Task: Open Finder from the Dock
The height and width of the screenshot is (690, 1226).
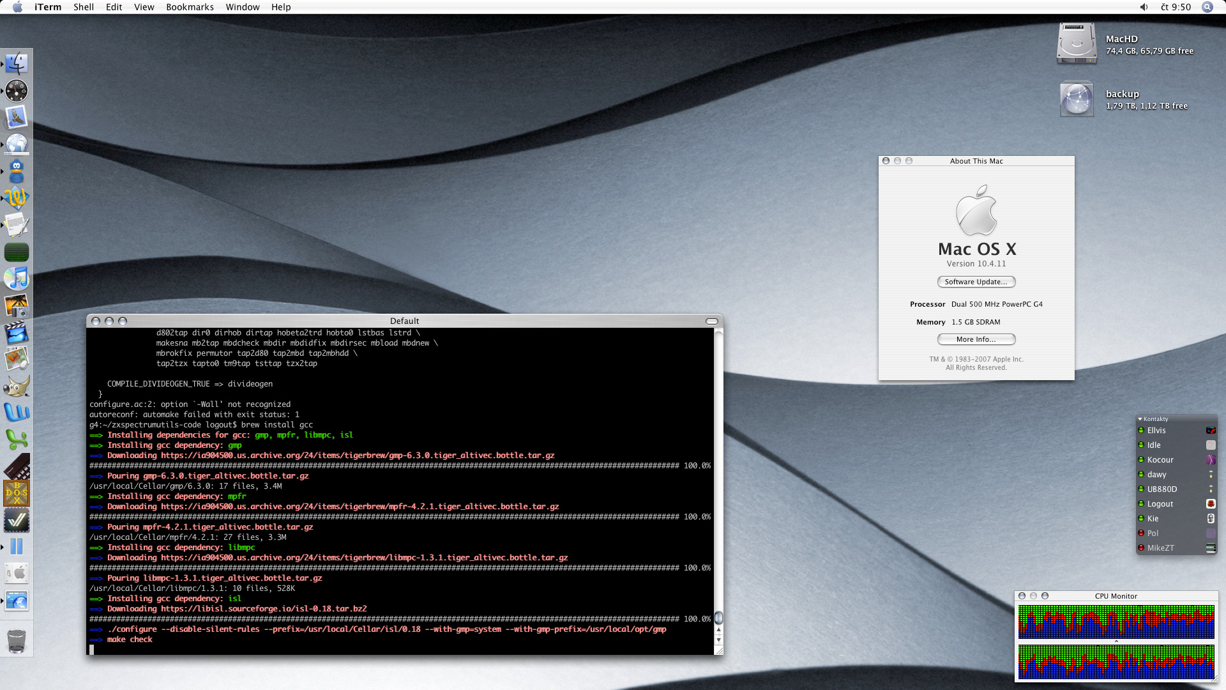Action: (17, 64)
